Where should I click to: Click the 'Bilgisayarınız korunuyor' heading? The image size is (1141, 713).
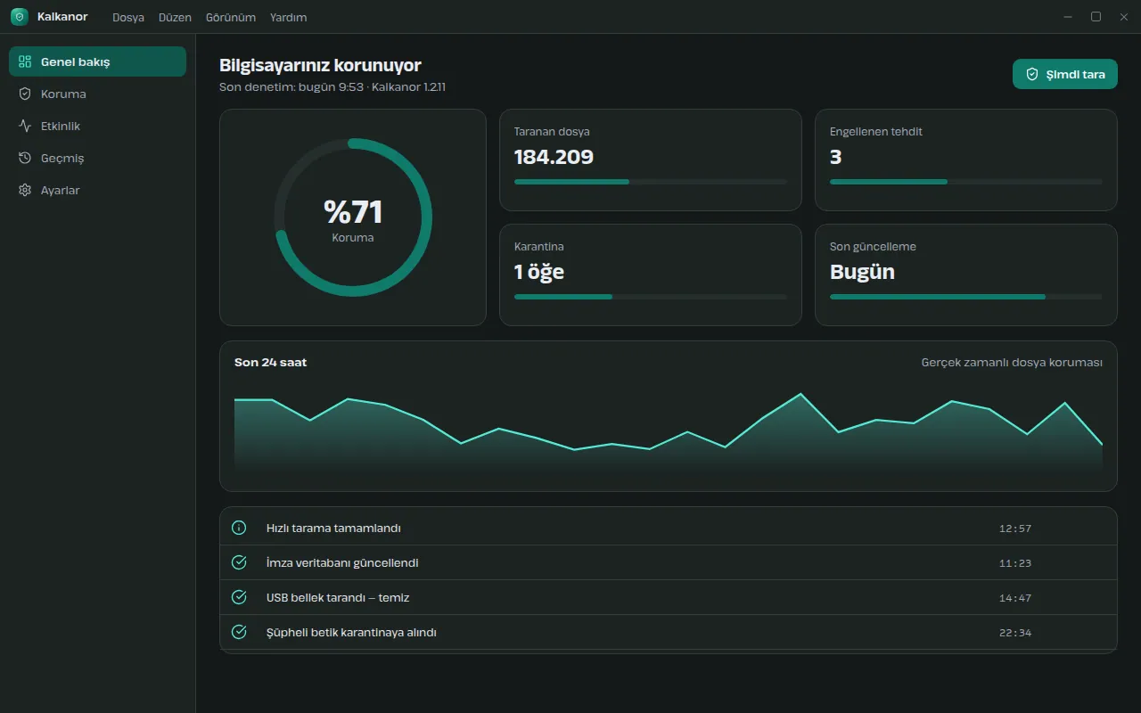tap(320, 65)
